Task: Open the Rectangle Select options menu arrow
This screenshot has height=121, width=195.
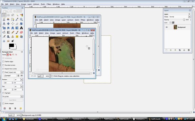Action: tap(22, 52)
